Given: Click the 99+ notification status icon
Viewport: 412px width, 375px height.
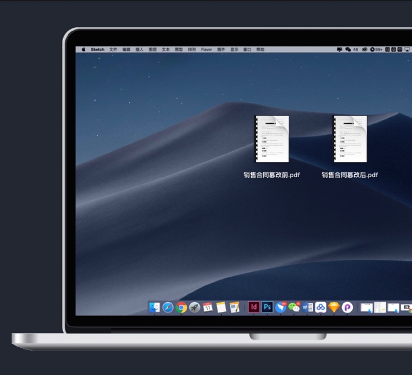Looking at the screenshot, I should point(376,49).
